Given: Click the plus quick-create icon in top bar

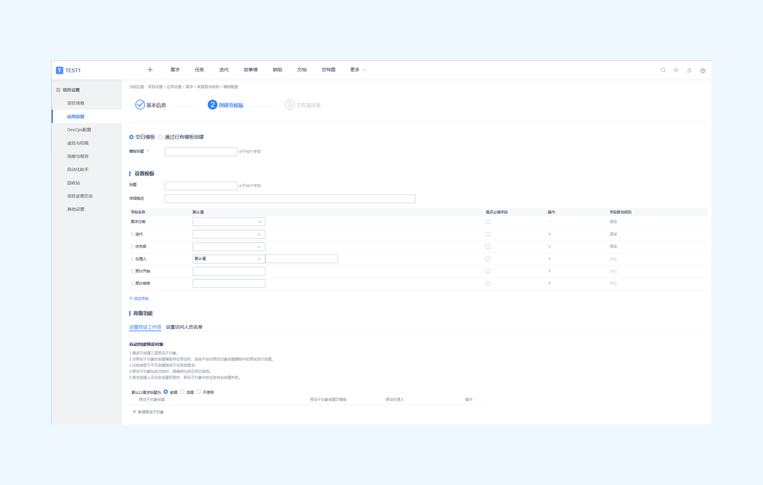Looking at the screenshot, I should tap(150, 70).
